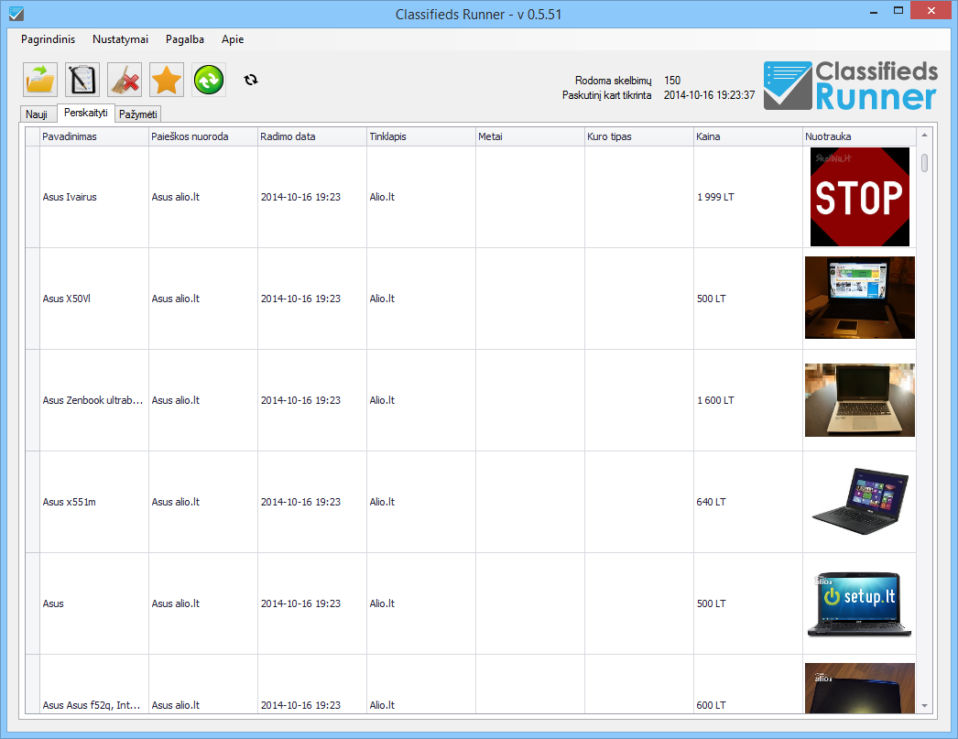Click the Metai column header
This screenshot has height=739, width=958.
coord(530,136)
